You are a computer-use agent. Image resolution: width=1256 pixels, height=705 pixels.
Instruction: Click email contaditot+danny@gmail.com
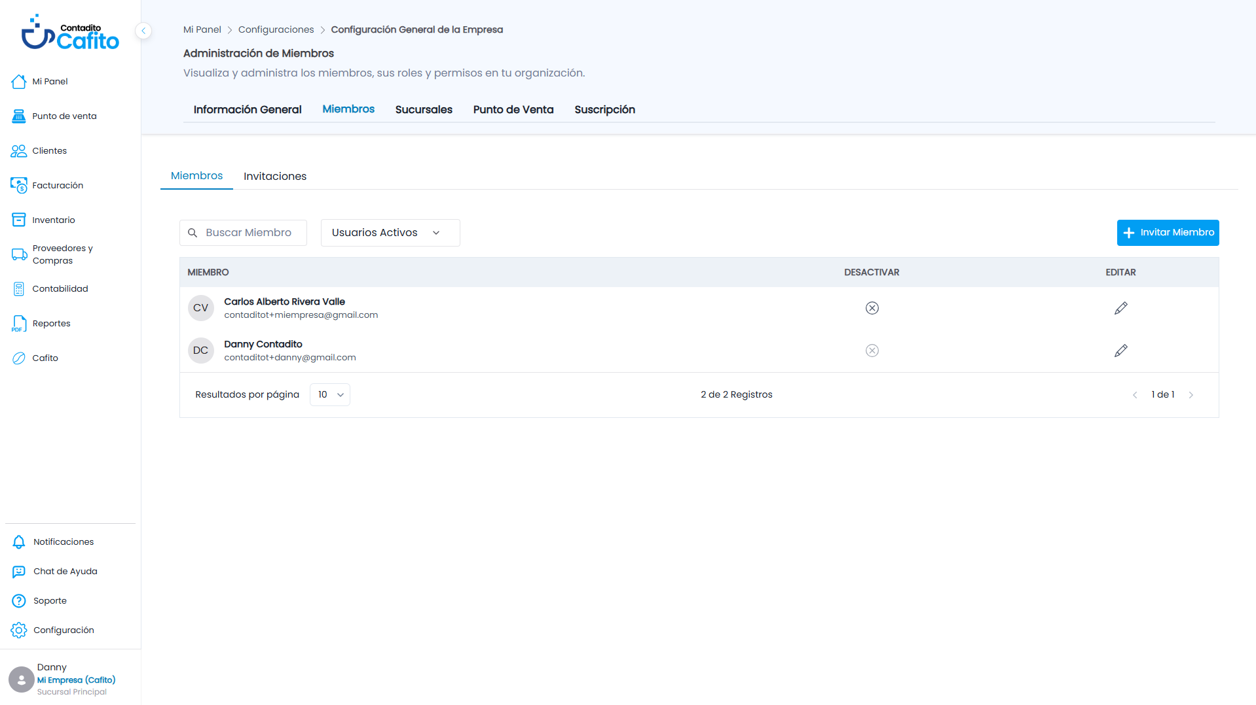click(290, 358)
